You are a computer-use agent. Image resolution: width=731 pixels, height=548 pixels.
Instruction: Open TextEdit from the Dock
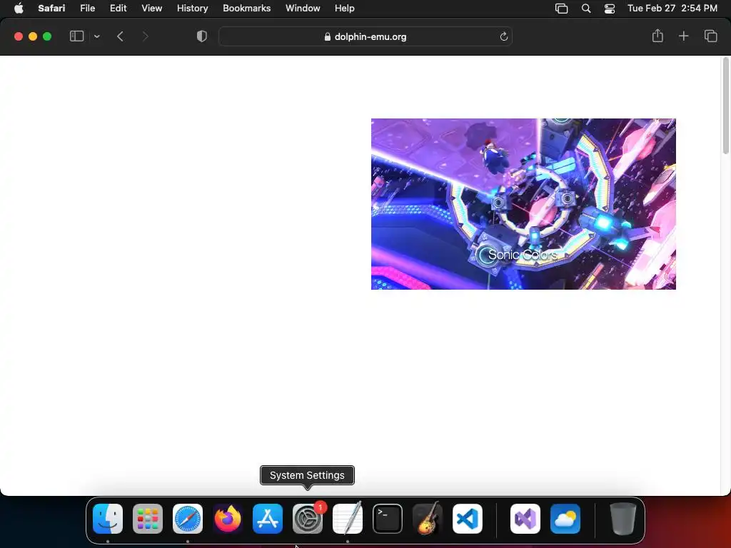348,519
